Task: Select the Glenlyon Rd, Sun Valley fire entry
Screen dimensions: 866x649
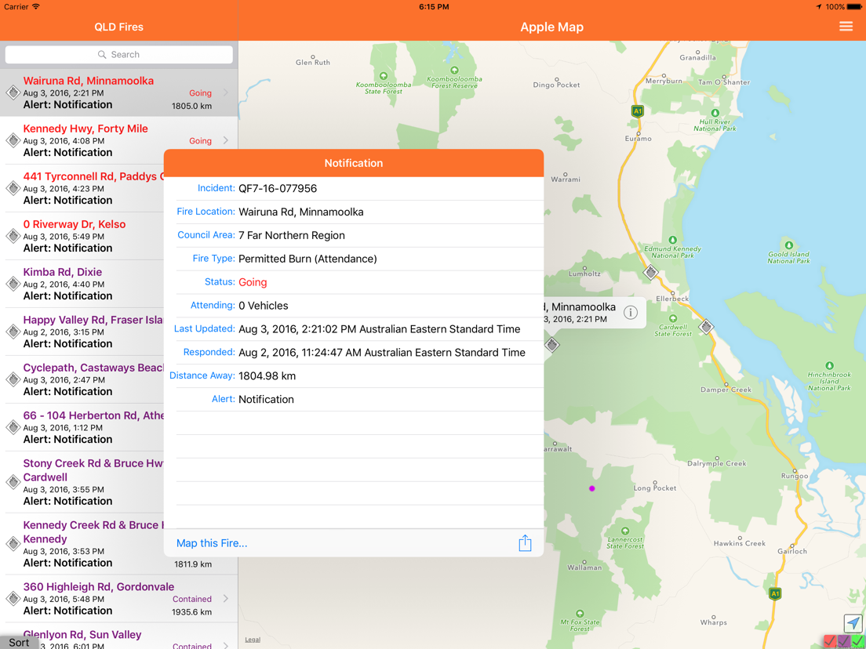Action: tap(118, 637)
